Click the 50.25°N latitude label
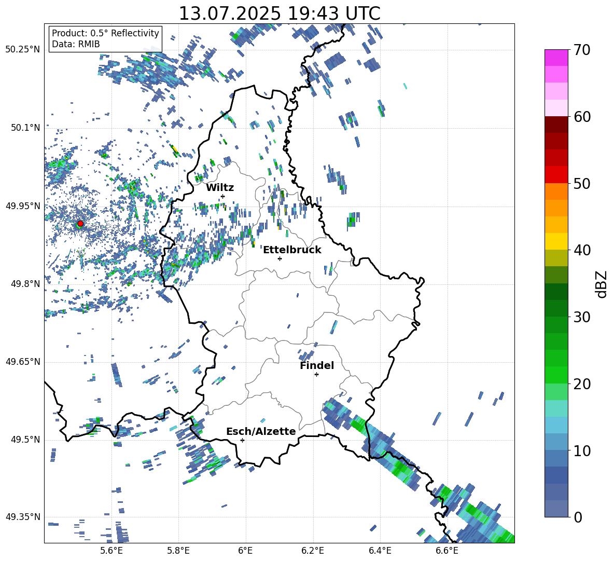This screenshot has height=561, width=614. [x=22, y=50]
